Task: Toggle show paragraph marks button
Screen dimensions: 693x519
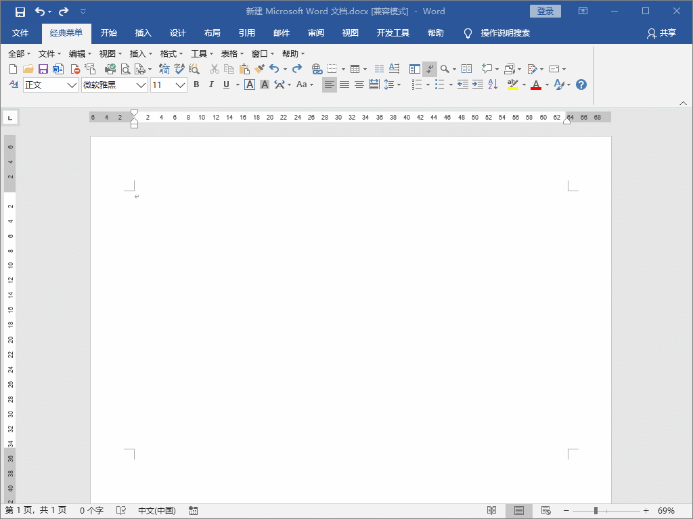Action: pyautogui.click(x=430, y=69)
